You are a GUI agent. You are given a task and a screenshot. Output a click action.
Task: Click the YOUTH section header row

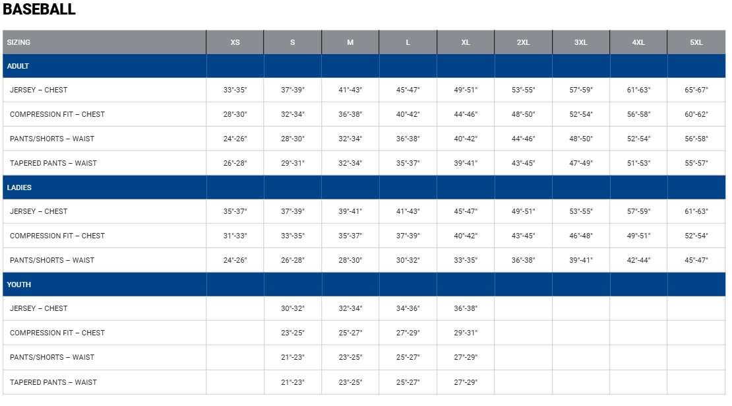tap(19, 285)
